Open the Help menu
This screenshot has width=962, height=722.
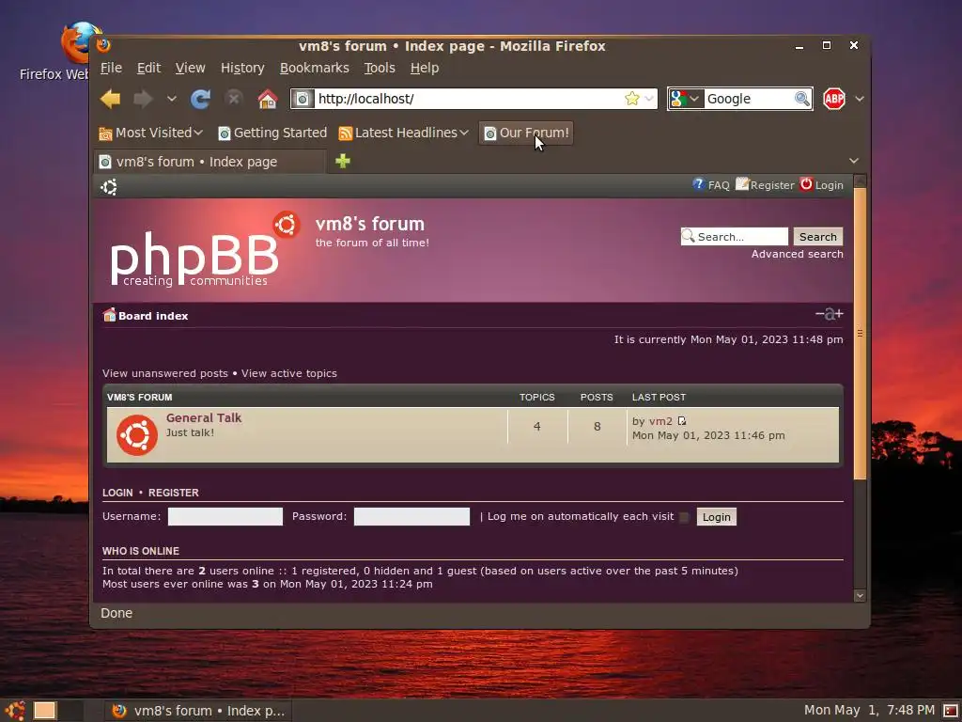425,68
